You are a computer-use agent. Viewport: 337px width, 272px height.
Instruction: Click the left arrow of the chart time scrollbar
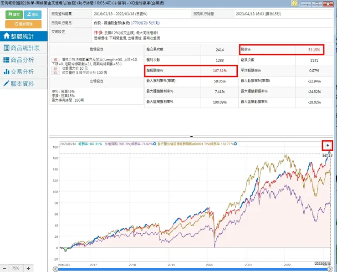click(x=55, y=269)
